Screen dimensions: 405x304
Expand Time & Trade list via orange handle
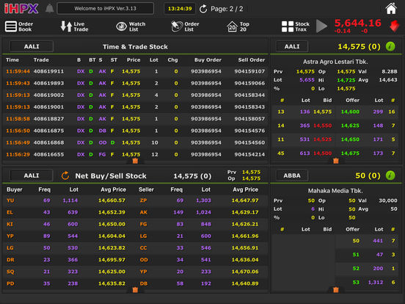[x=135, y=161]
